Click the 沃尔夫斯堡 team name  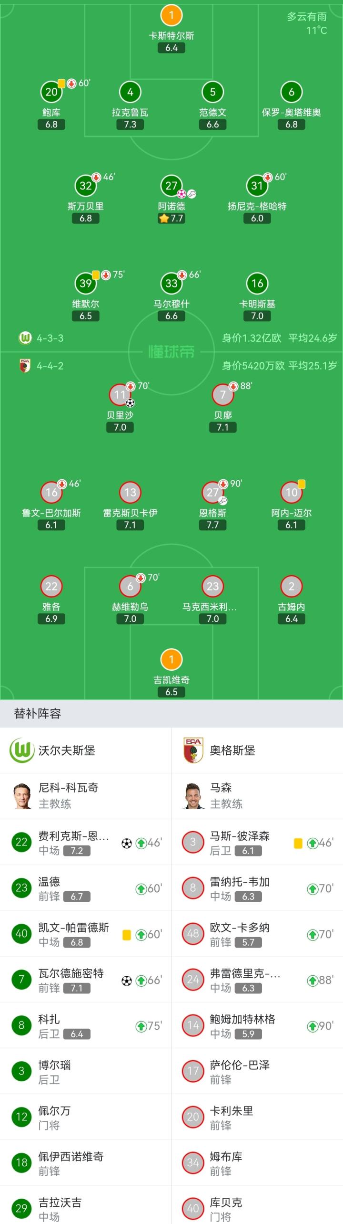(x=67, y=750)
